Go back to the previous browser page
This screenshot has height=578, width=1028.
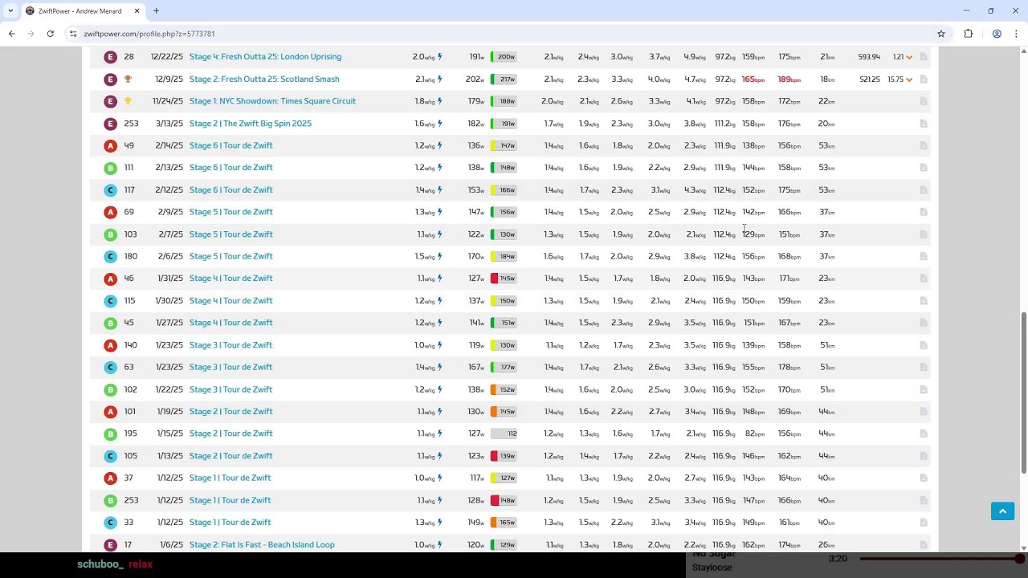coord(12,34)
